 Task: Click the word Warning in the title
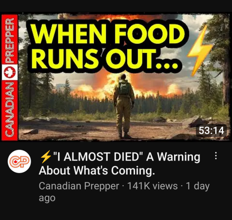coord(179,157)
